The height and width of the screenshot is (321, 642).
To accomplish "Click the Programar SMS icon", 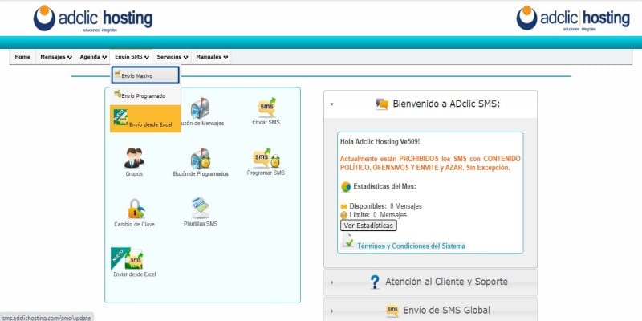I will 266,158.
